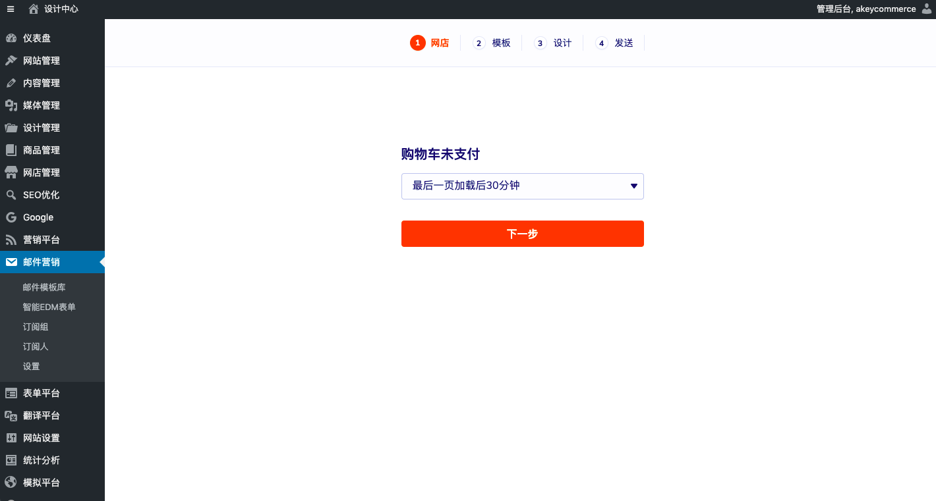936x501 pixels.
Task: Click the 下一步 button
Action: click(x=523, y=234)
